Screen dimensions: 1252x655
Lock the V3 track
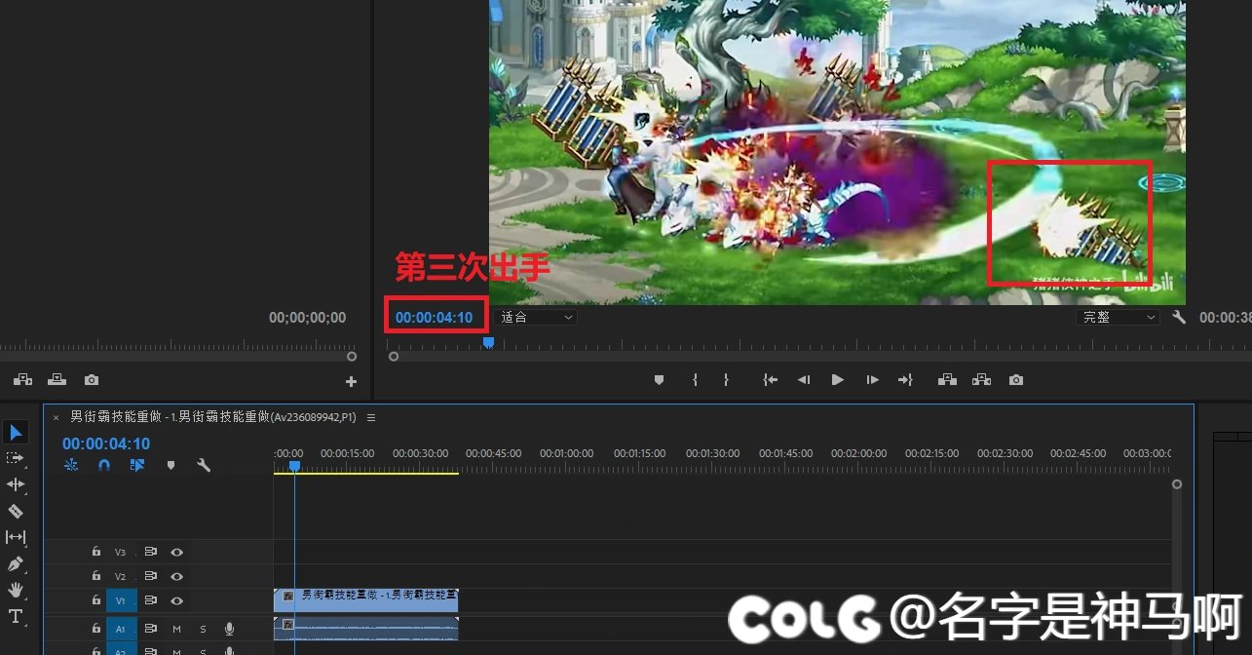[95, 552]
